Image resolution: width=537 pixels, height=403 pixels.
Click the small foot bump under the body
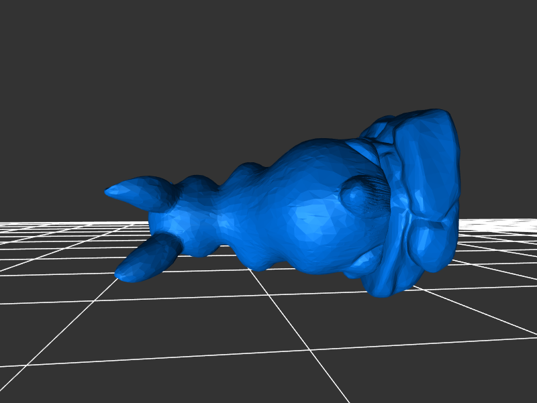[x=258, y=262]
